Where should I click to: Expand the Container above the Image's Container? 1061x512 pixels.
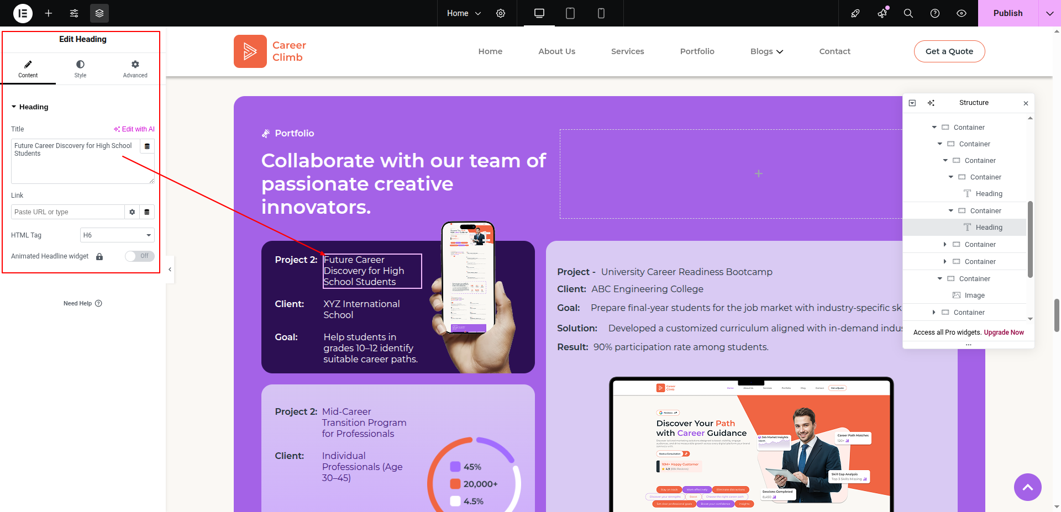click(946, 262)
